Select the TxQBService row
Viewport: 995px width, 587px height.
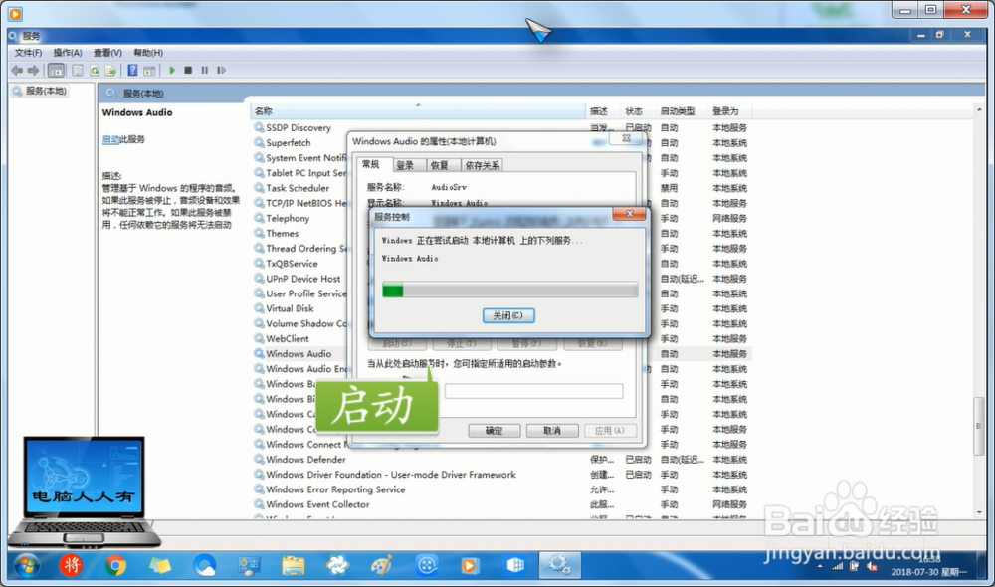[292, 264]
